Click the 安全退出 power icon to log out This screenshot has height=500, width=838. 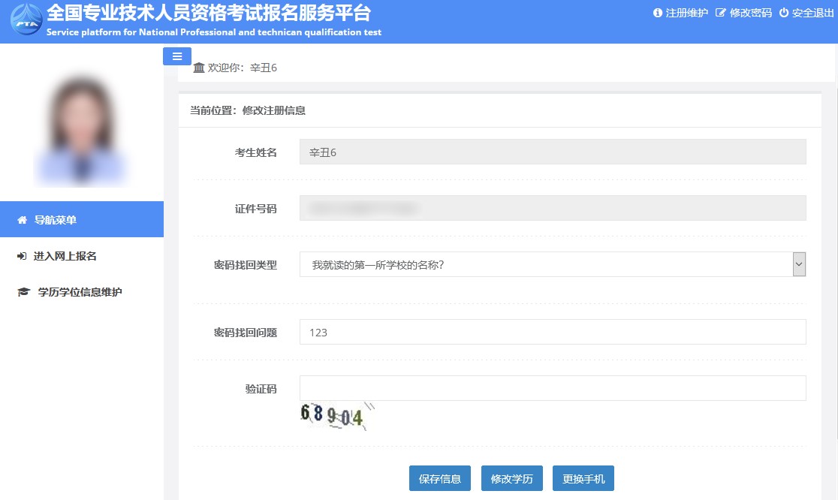(784, 13)
